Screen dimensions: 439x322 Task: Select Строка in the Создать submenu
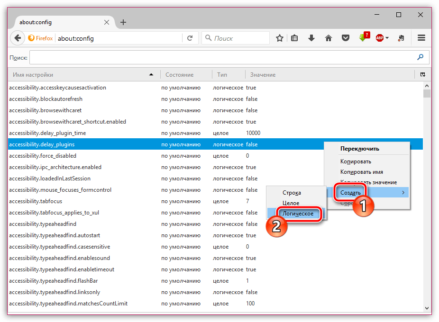pos(292,193)
